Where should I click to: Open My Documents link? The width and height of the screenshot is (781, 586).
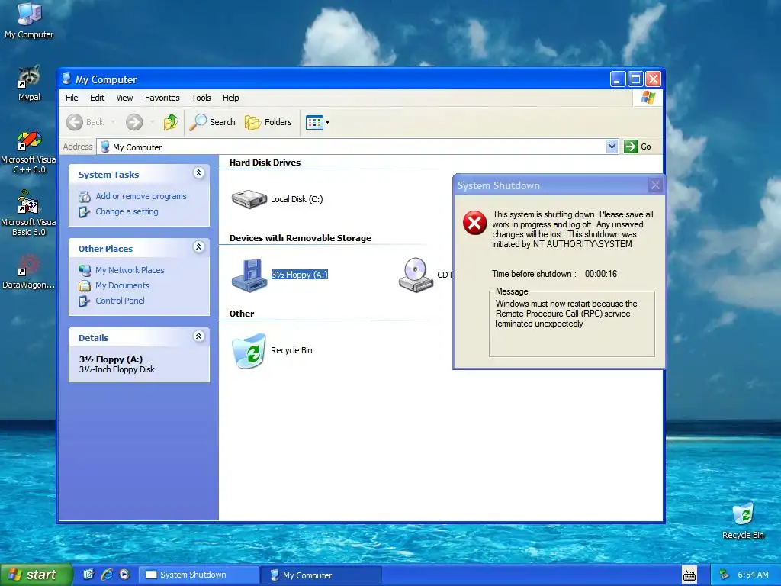point(122,285)
